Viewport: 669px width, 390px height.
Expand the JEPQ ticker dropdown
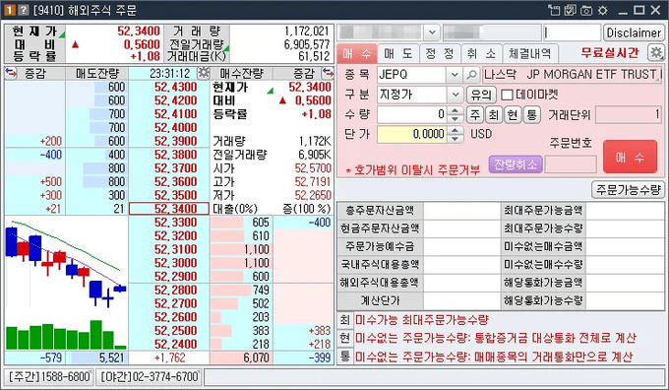(x=455, y=75)
